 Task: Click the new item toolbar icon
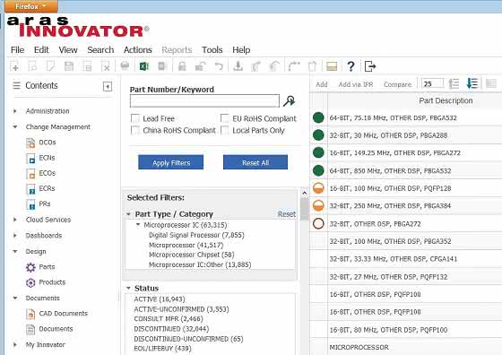(14, 66)
